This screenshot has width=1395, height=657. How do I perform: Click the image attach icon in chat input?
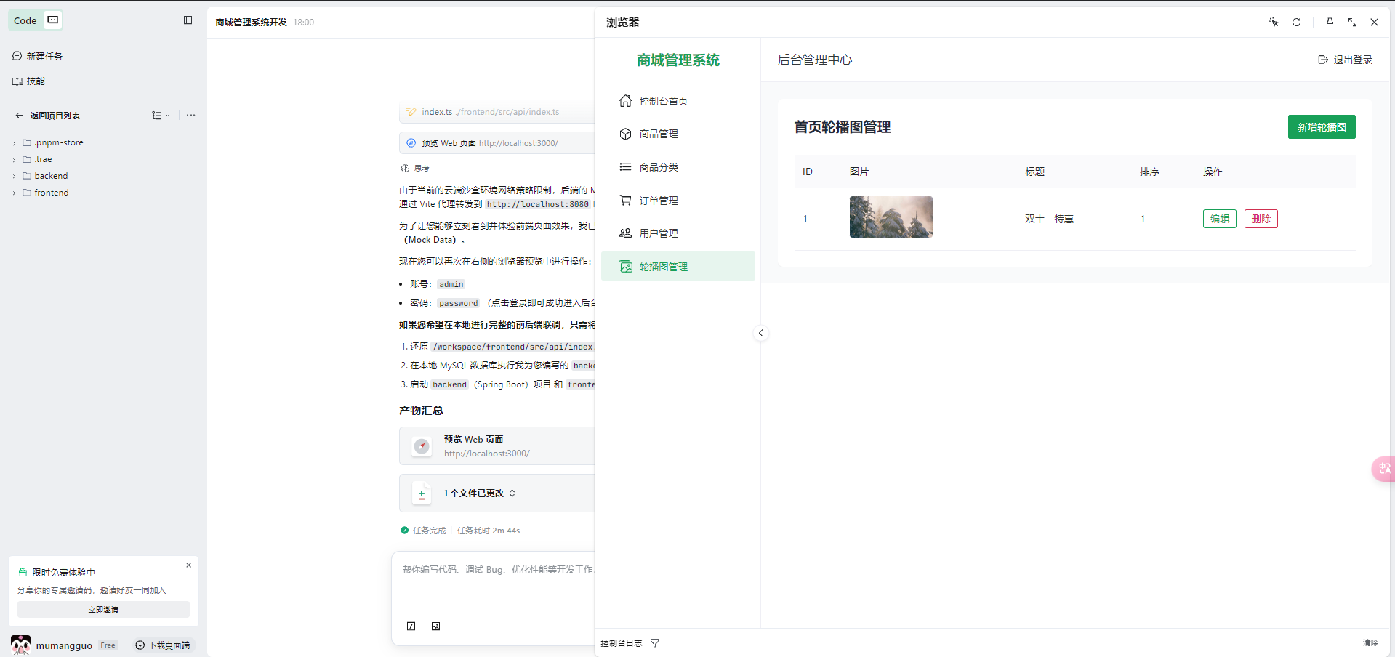(x=435, y=626)
